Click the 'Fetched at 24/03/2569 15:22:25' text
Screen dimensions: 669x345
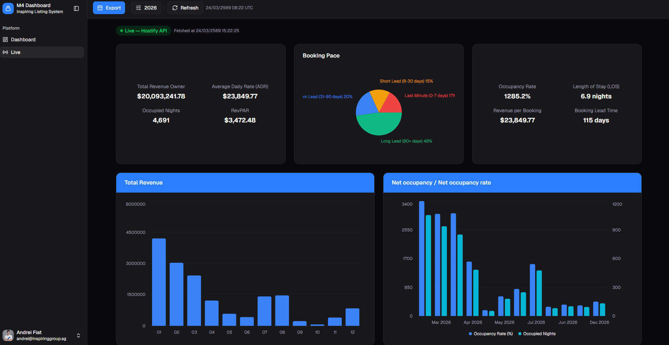click(x=206, y=31)
